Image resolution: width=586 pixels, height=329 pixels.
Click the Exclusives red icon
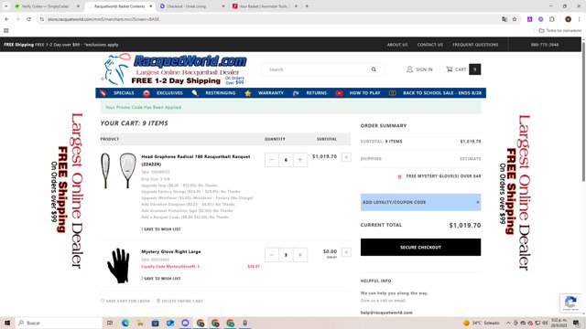coord(146,93)
